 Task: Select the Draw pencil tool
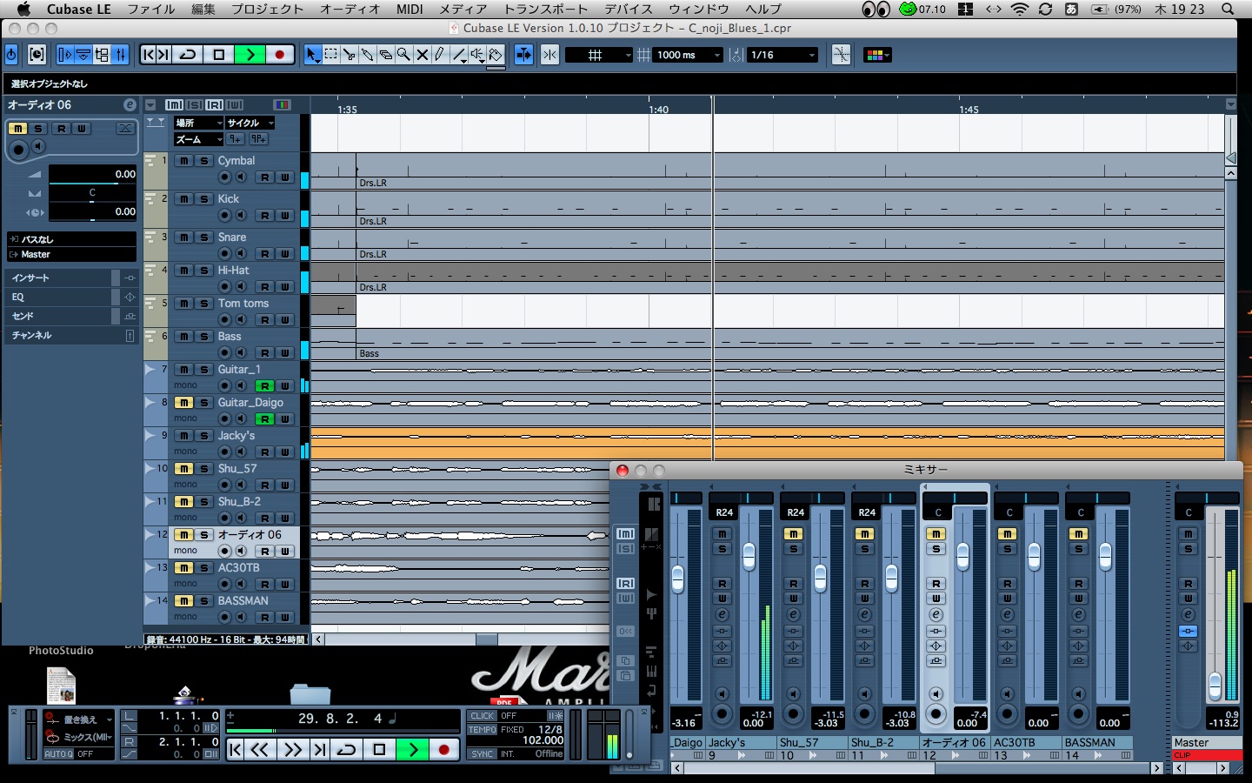click(x=440, y=55)
